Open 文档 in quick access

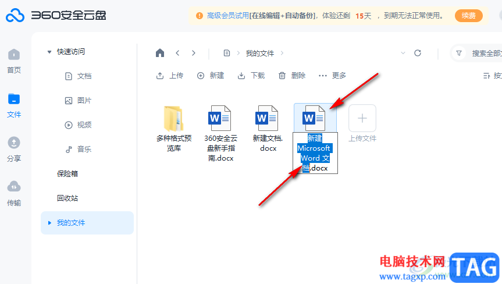78,76
